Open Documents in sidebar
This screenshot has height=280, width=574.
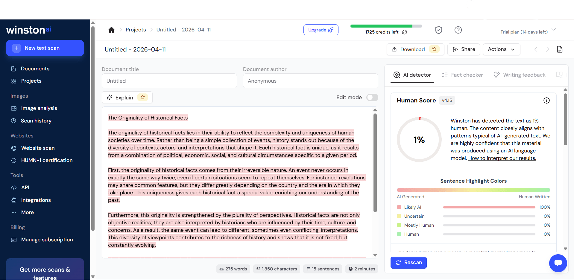[x=35, y=69]
